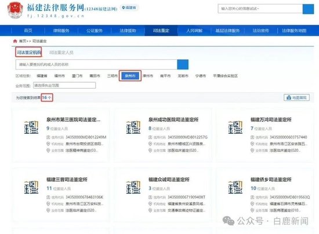The height and width of the screenshot is (234, 319).
Task: Click the 福建万鸿司法鉴定所 card logo icon
Action: coord(235,127)
